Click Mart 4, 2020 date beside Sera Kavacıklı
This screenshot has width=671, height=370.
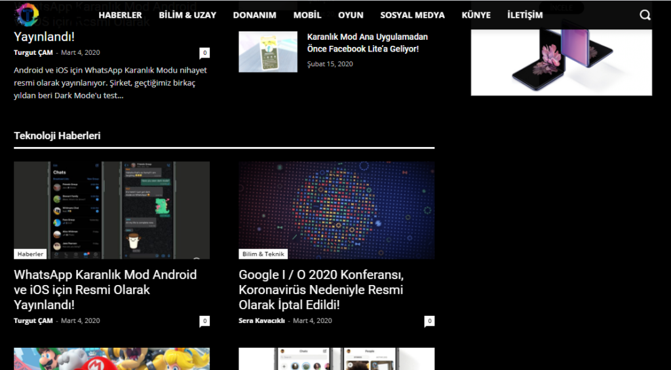(313, 320)
